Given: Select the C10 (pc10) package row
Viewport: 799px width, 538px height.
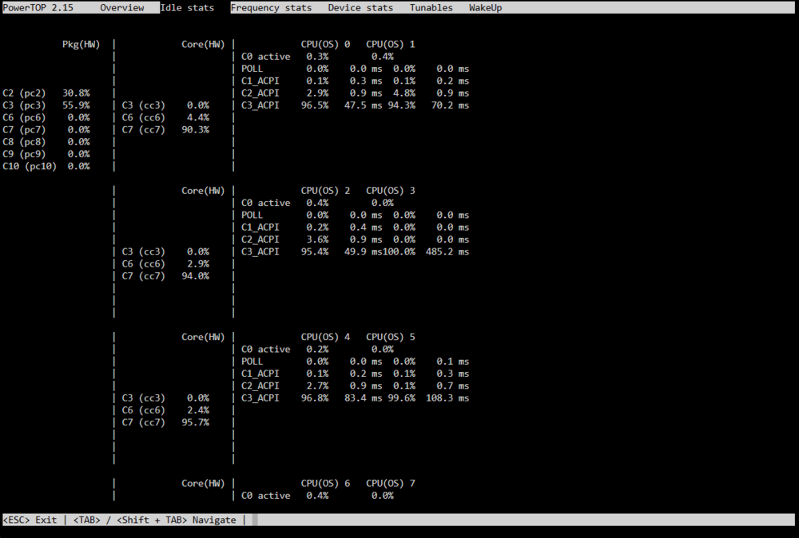Looking at the screenshot, I should coord(46,167).
